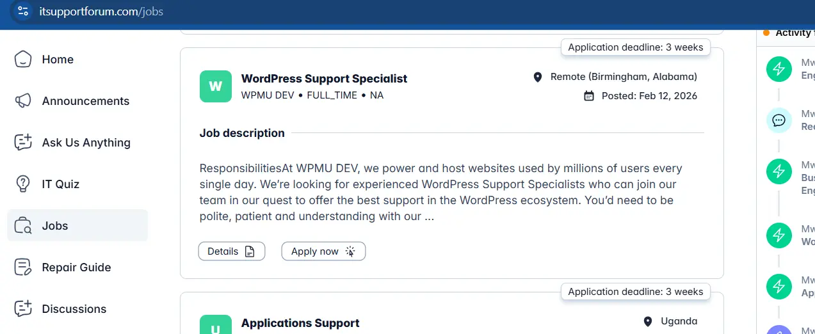Click the first green lightning activity icon
This screenshot has height=334, width=815.
pyautogui.click(x=779, y=69)
